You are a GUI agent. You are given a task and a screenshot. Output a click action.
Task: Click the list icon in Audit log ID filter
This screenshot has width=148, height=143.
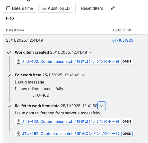(x=44, y=8)
